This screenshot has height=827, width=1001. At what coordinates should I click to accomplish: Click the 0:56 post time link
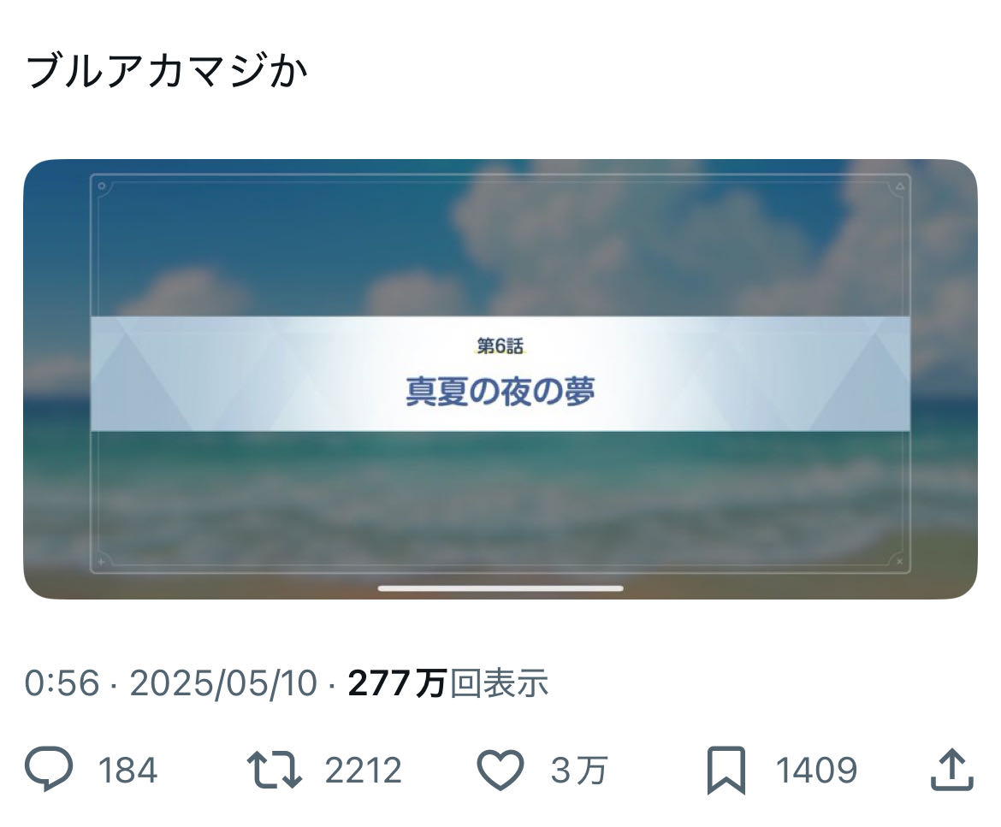(62, 683)
